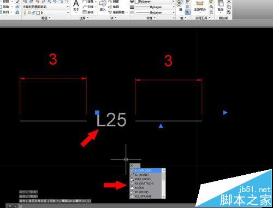Screen dimensions: 273x208
Task: Click the Copy clip icon in clipboard panel
Action: pyautogui.click(x=229, y=7)
